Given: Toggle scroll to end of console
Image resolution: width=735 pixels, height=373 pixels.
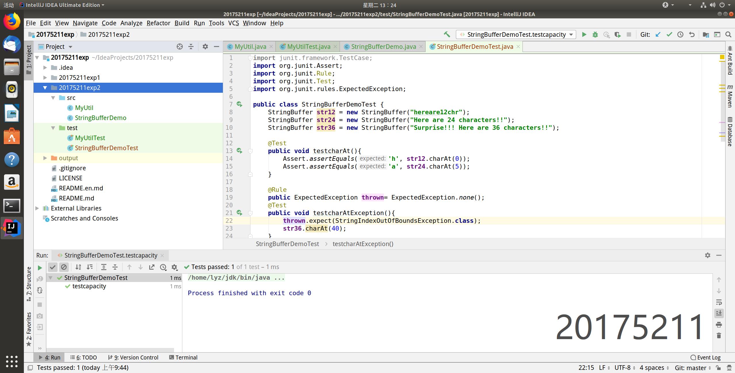Looking at the screenshot, I should [719, 313].
